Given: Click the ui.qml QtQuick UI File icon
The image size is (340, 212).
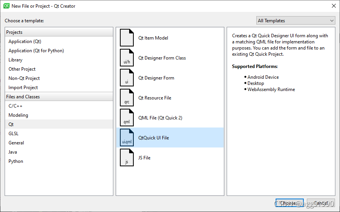Looking at the screenshot, I should 127,137.
